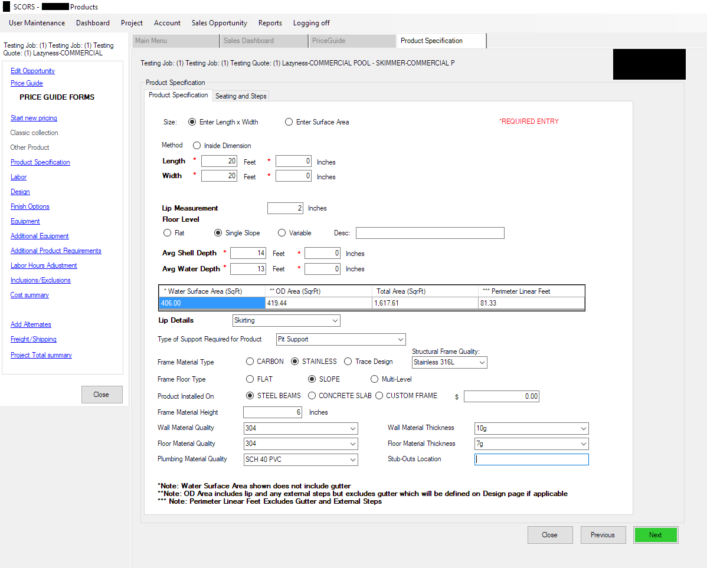Click Avg Shell Depth Feet field
This screenshot has height=568, width=707.
248,254
